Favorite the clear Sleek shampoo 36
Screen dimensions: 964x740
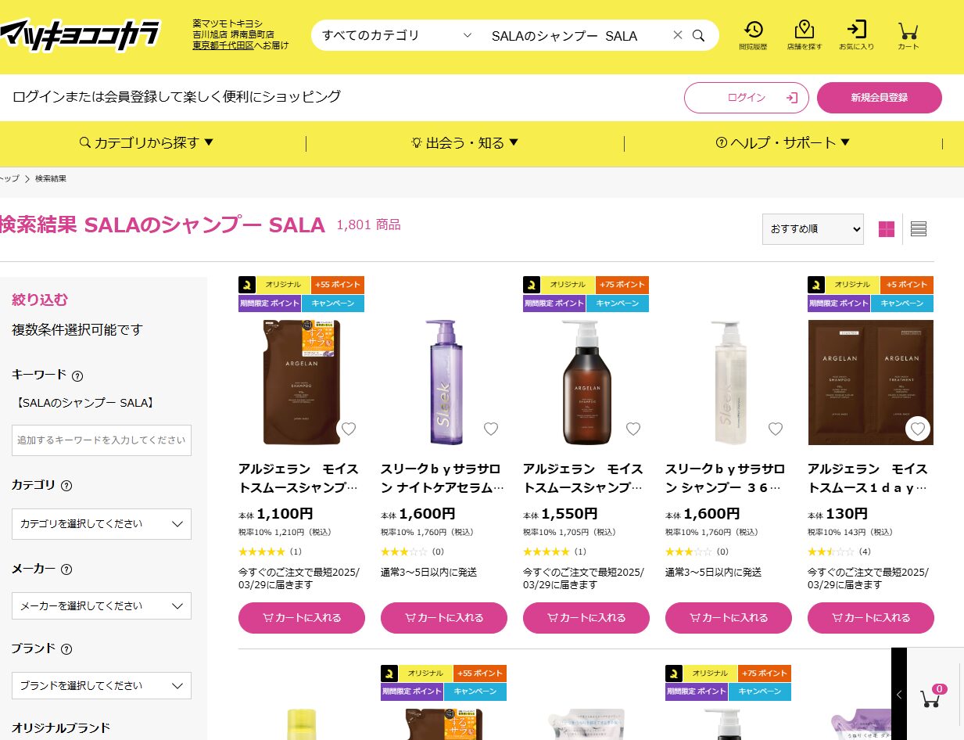776,429
